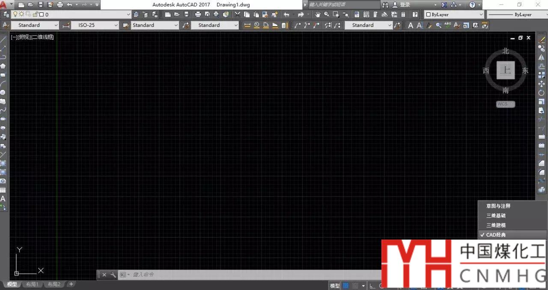Click the Pan hand tool
The width and height of the screenshot is (548, 290).
318,15
